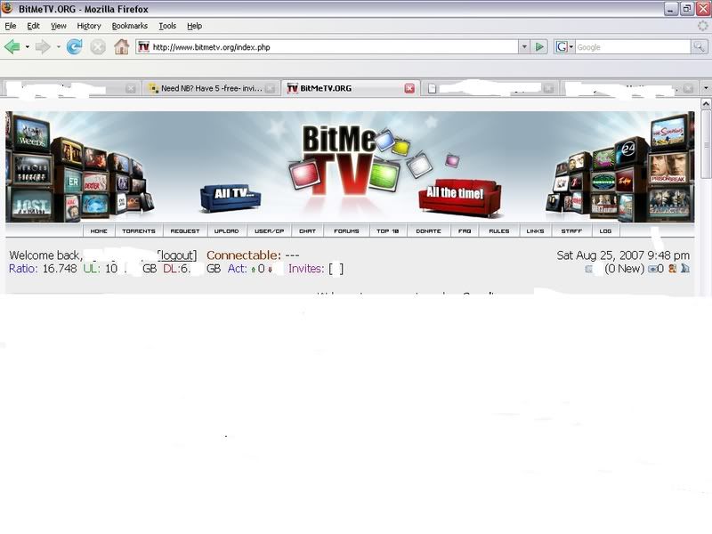Viewport: 712px width, 534px height.
Task: Click the 'Sat Aug 25, 2007 9:48 pm' timestamp
Action: [623, 255]
